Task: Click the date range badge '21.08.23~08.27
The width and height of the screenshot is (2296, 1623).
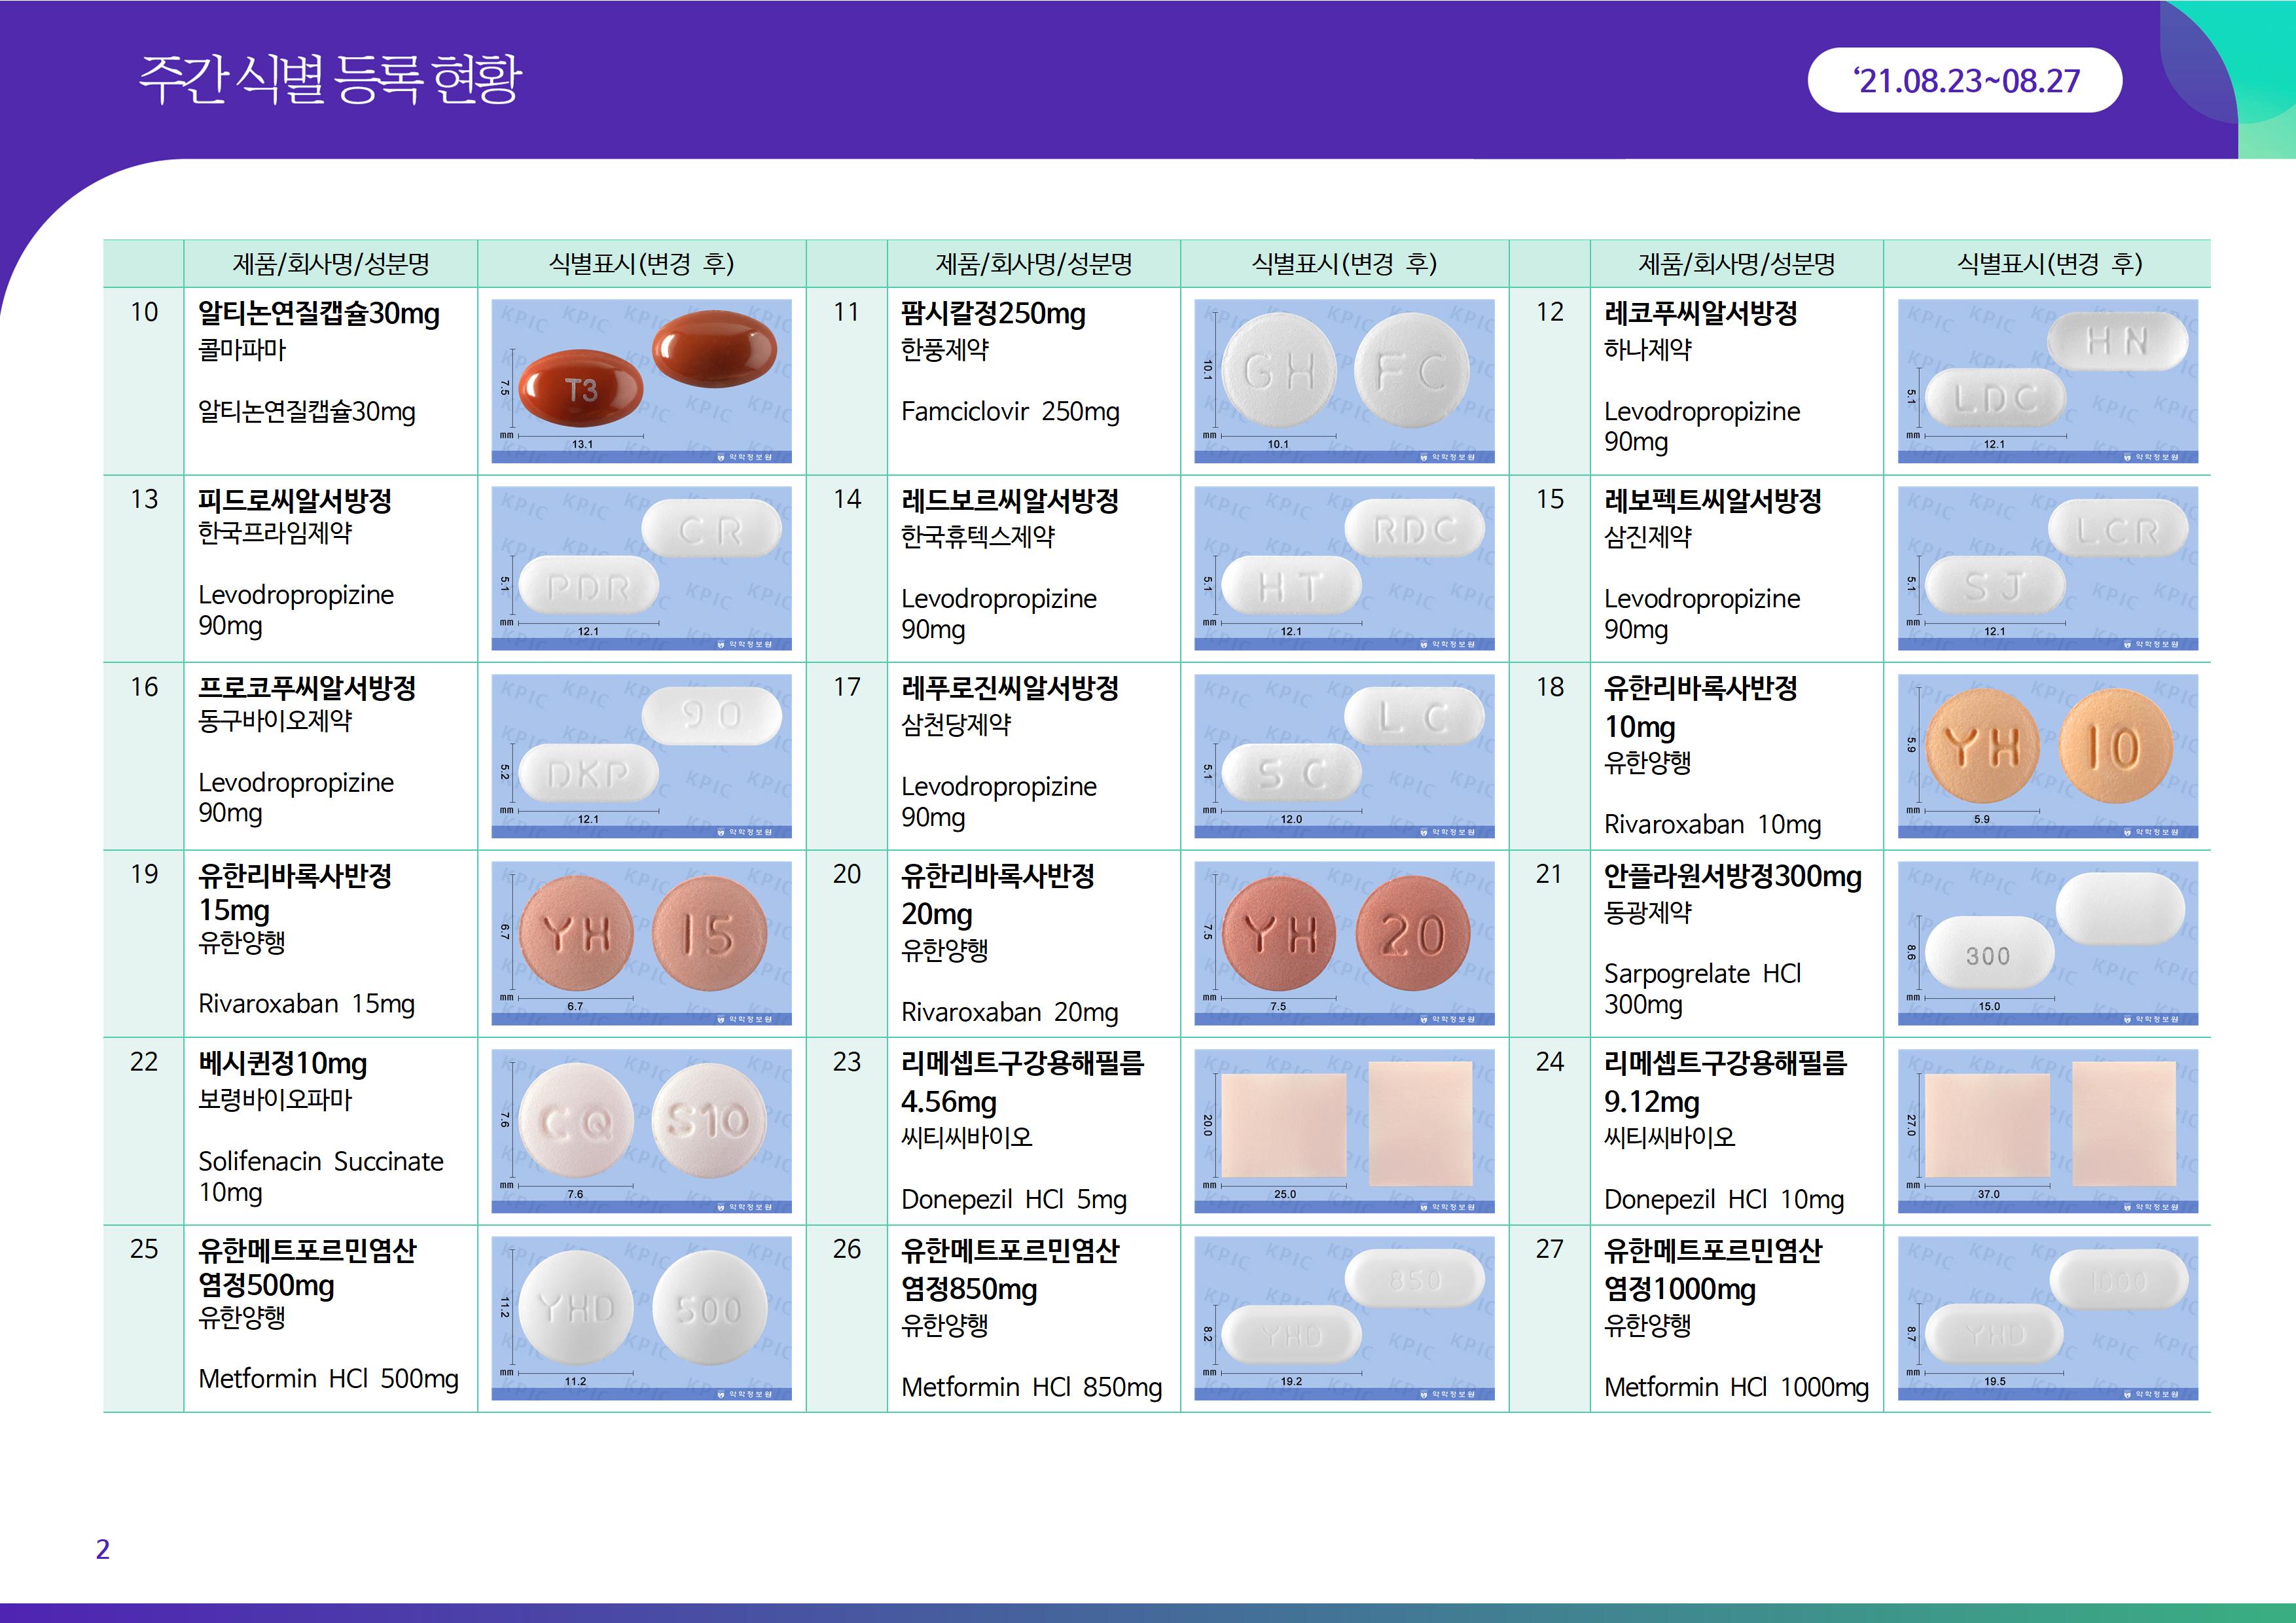Action: click(x=1964, y=80)
